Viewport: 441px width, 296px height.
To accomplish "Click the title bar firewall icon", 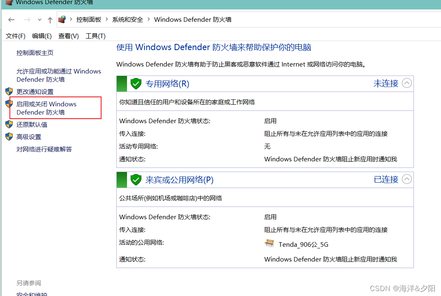I will tap(9, 2).
